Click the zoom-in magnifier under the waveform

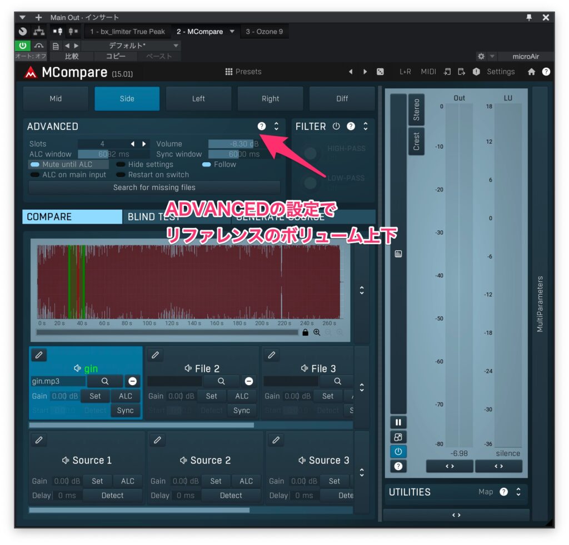point(317,332)
